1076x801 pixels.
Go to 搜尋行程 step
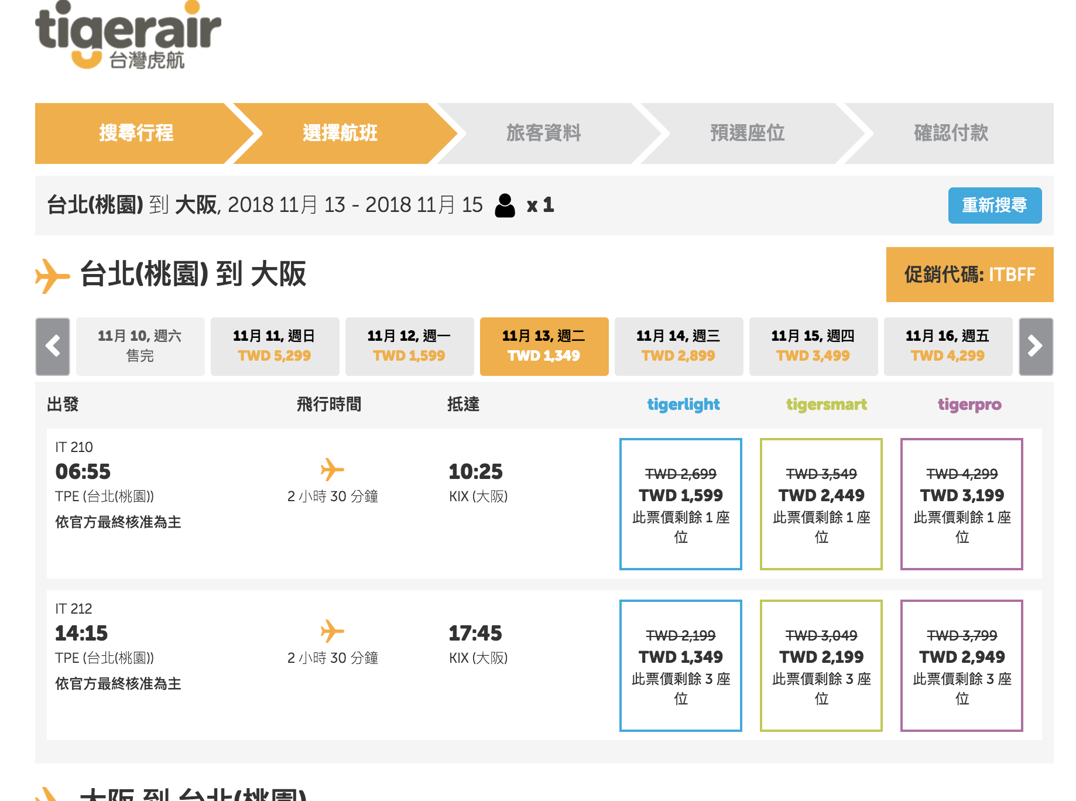(136, 133)
